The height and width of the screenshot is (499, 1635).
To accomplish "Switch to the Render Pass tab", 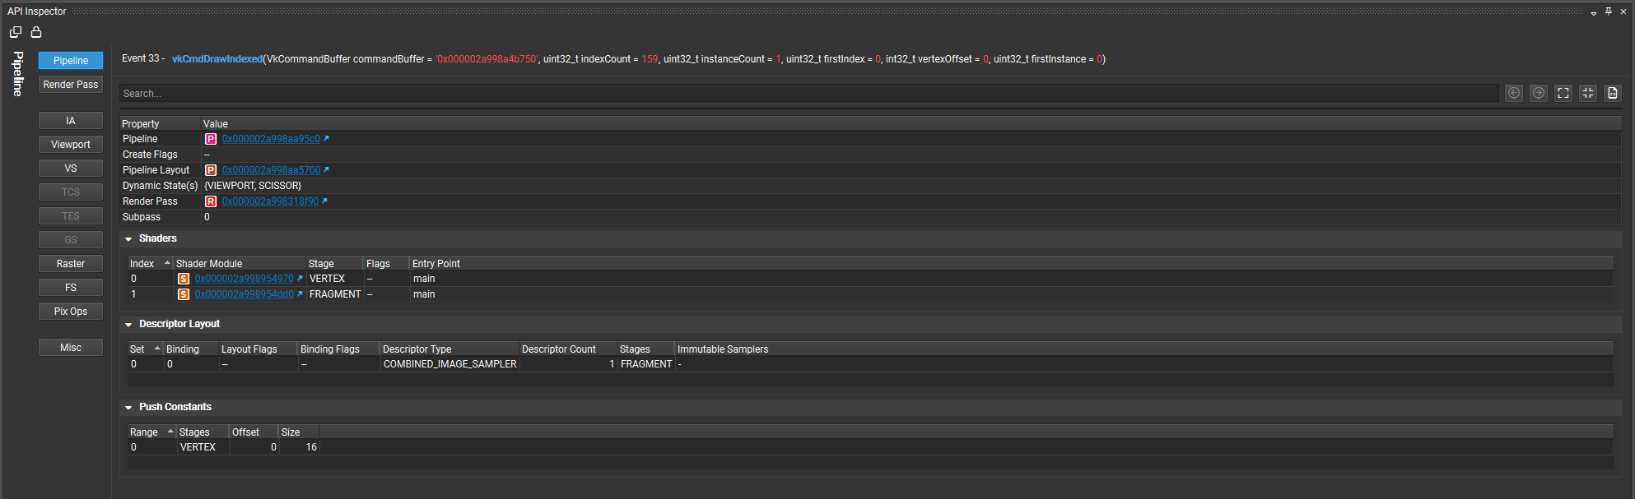I will [71, 85].
